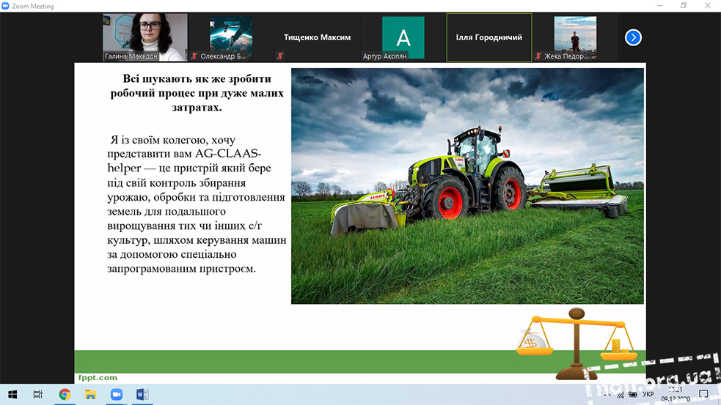The image size is (721, 405).
Task: Open Task View on the taskbar
Action: pos(37,395)
